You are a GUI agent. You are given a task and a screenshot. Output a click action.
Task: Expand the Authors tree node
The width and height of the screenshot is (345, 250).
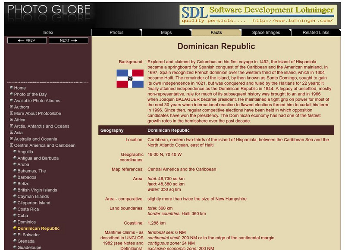(x=12, y=107)
